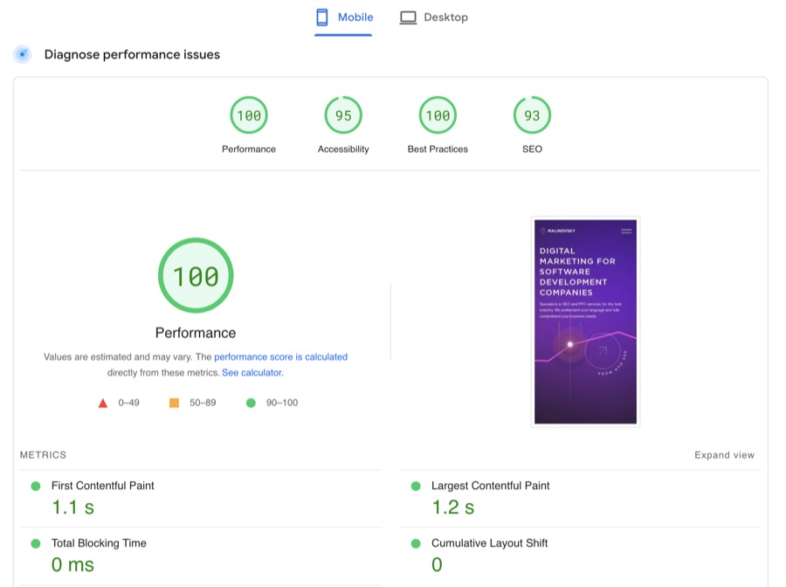The image size is (786, 587).
Task: Switch to the Desktop tab
Action: [x=433, y=17]
